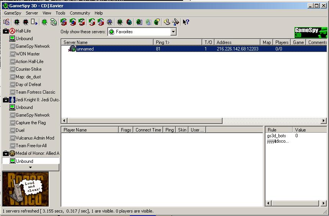
Task: Open the Favorites server filter dropdown
Action: [174, 32]
